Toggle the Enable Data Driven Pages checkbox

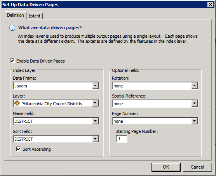12,61
